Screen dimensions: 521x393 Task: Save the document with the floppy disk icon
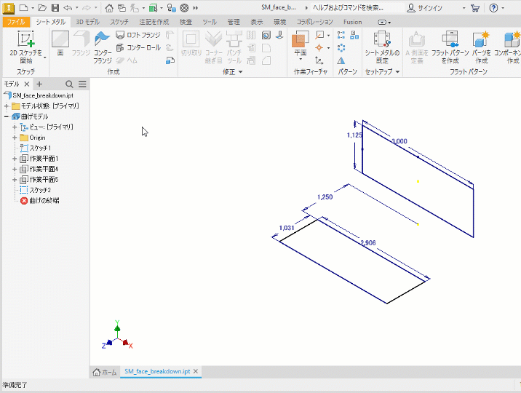click(x=55, y=7)
